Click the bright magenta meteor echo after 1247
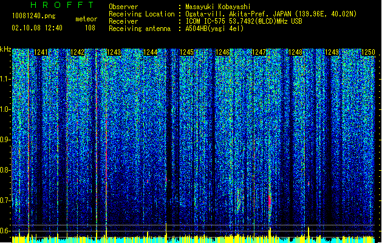 click(270, 201)
